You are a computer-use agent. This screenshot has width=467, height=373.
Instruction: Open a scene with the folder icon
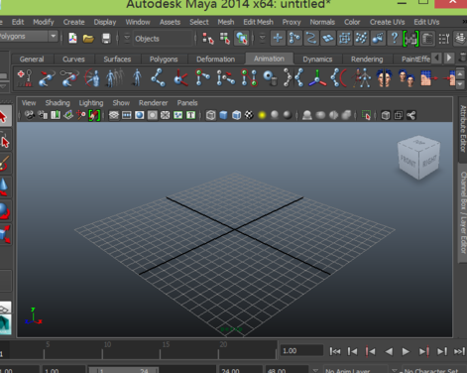(x=88, y=39)
